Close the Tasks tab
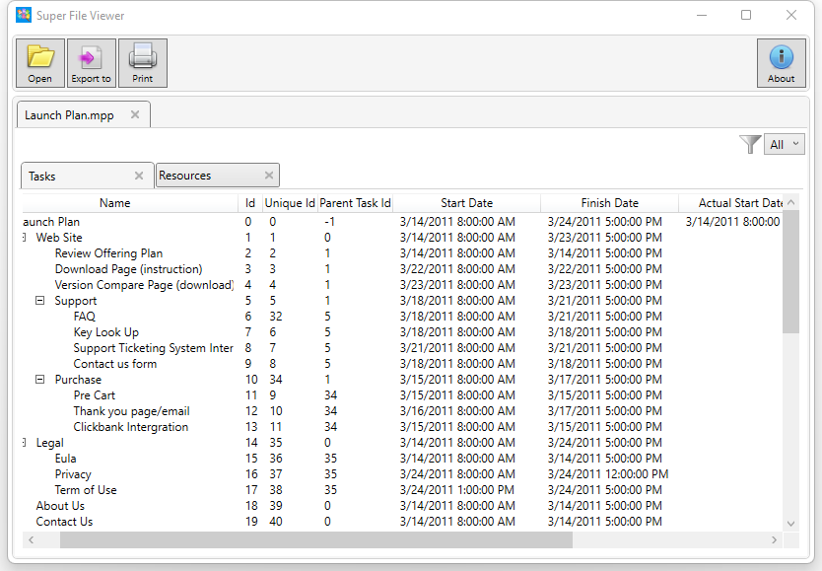Viewport: 822px width, 571px height. click(139, 176)
